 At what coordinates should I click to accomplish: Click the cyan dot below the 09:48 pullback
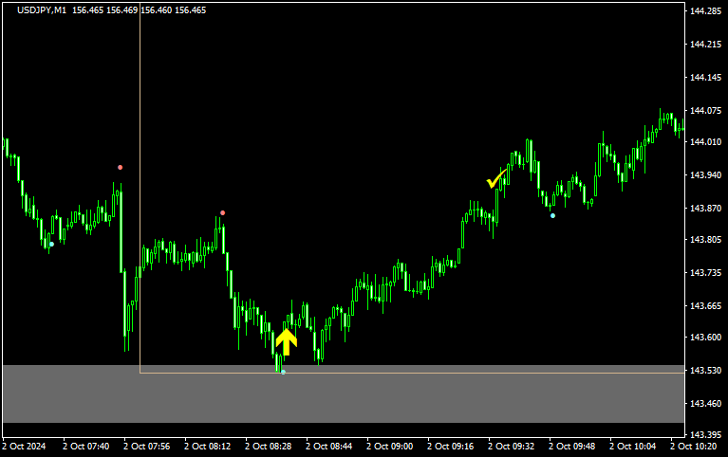pos(552,215)
